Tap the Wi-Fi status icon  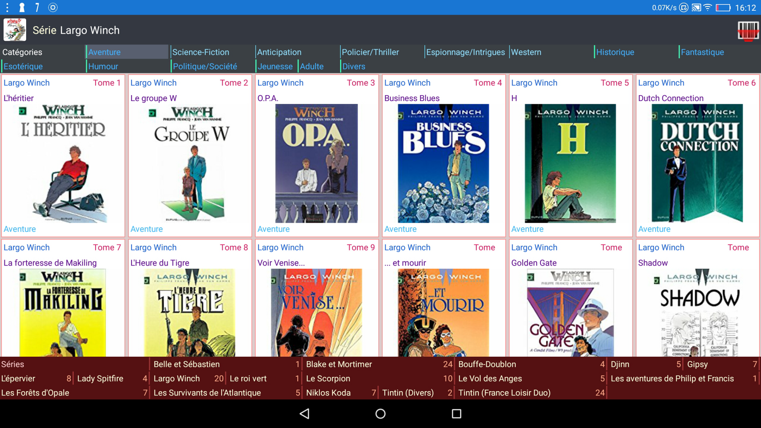click(x=708, y=8)
